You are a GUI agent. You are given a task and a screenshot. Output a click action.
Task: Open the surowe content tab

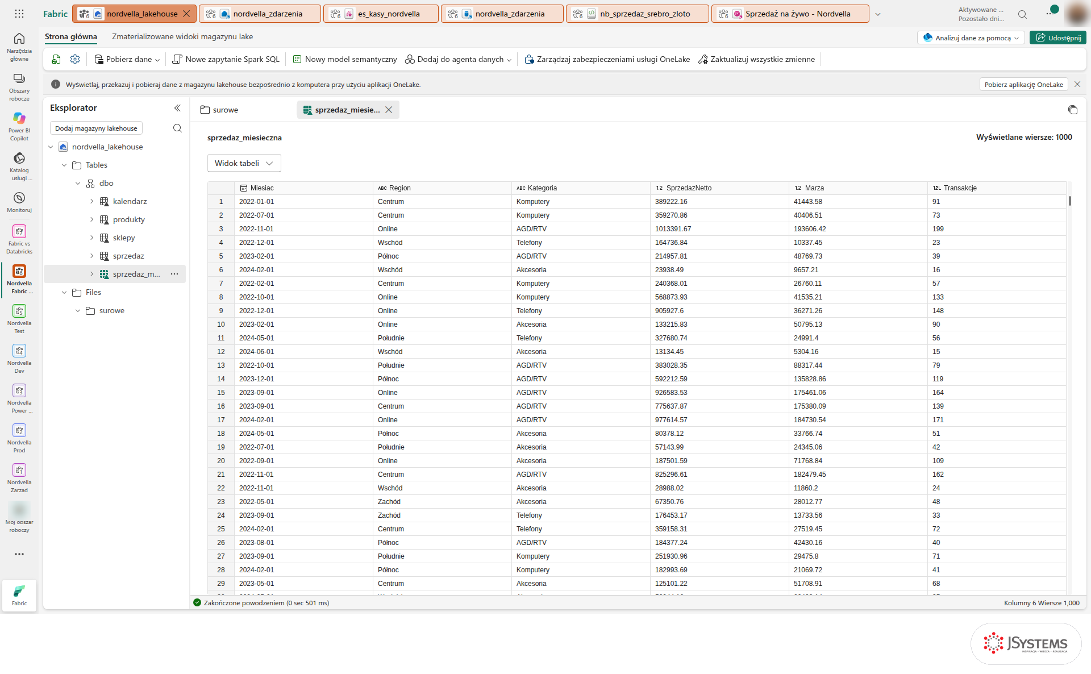(219, 110)
